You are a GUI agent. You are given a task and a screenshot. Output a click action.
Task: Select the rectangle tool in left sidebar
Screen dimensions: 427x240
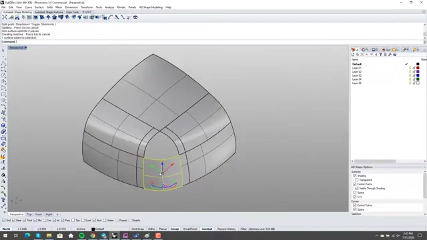click(3, 94)
